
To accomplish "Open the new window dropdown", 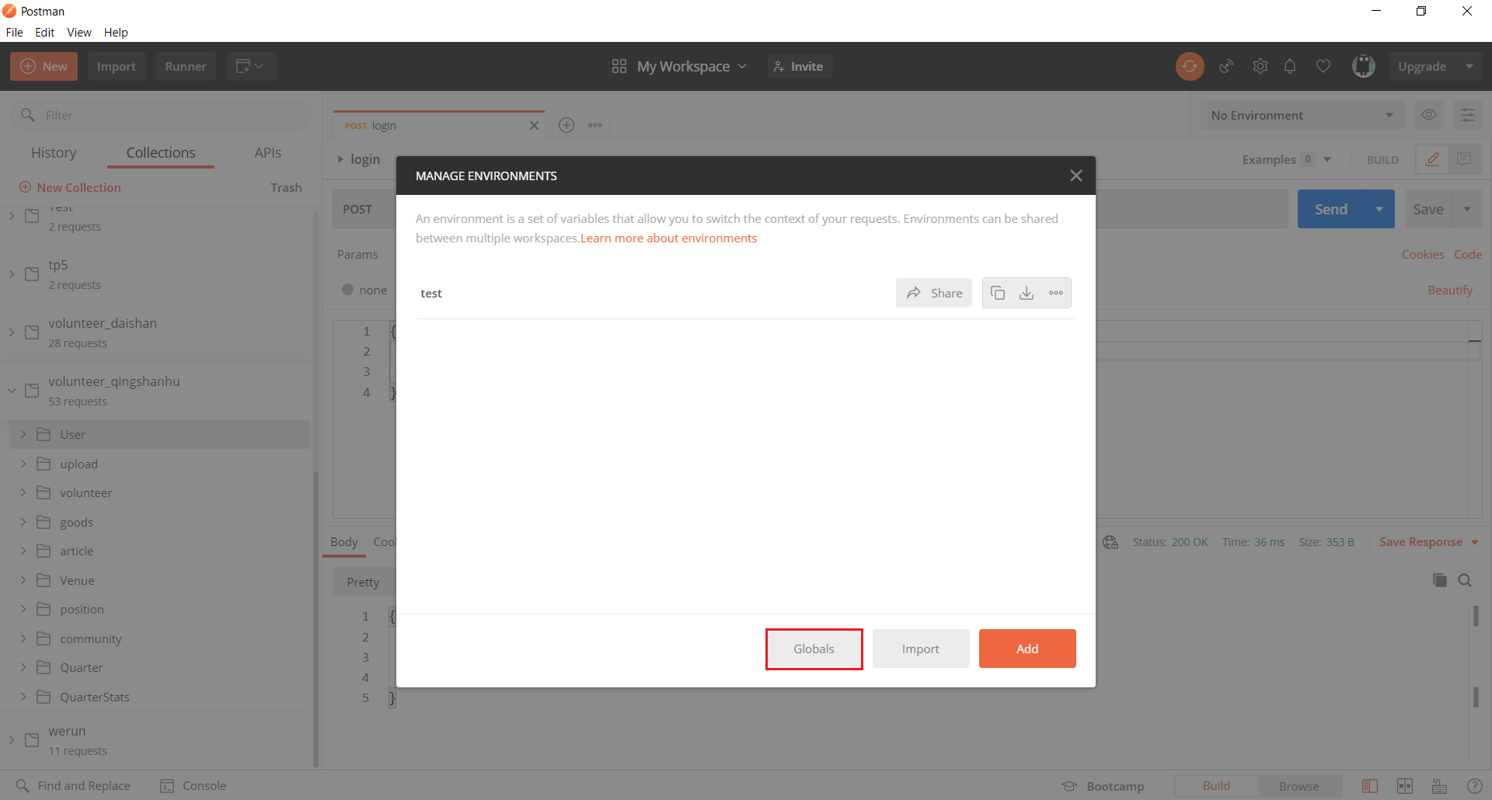I will (250, 67).
